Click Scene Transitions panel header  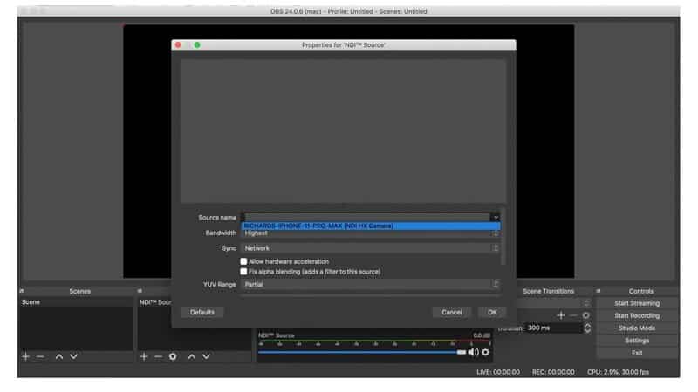pos(549,291)
